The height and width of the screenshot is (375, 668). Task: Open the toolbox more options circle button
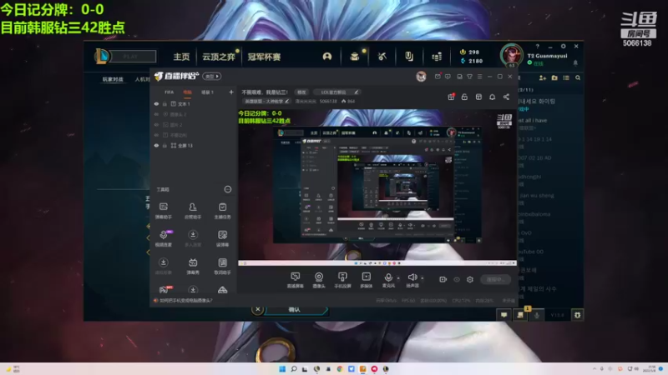point(228,189)
